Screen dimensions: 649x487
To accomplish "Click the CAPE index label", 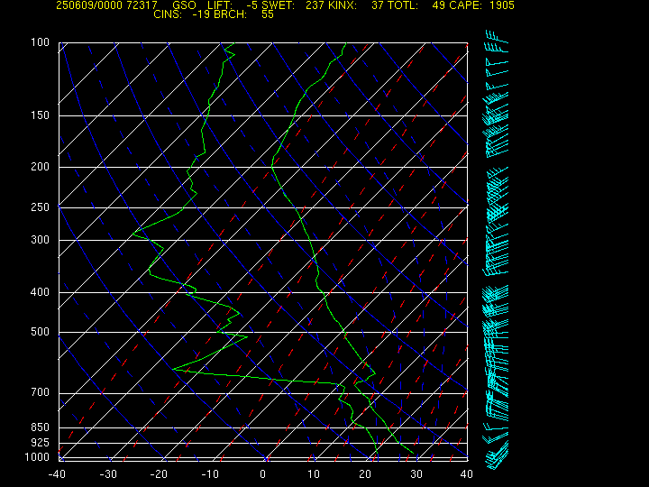I will [465, 5].
